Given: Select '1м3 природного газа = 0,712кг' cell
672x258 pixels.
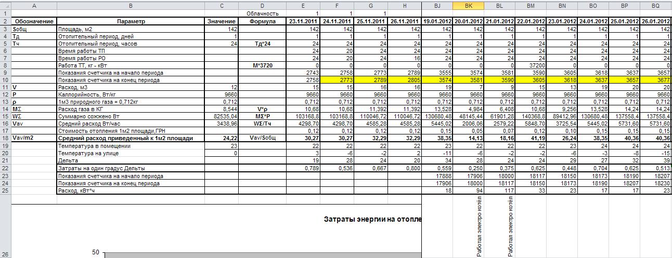Looking at the screenshot, I should coord(131,102).
